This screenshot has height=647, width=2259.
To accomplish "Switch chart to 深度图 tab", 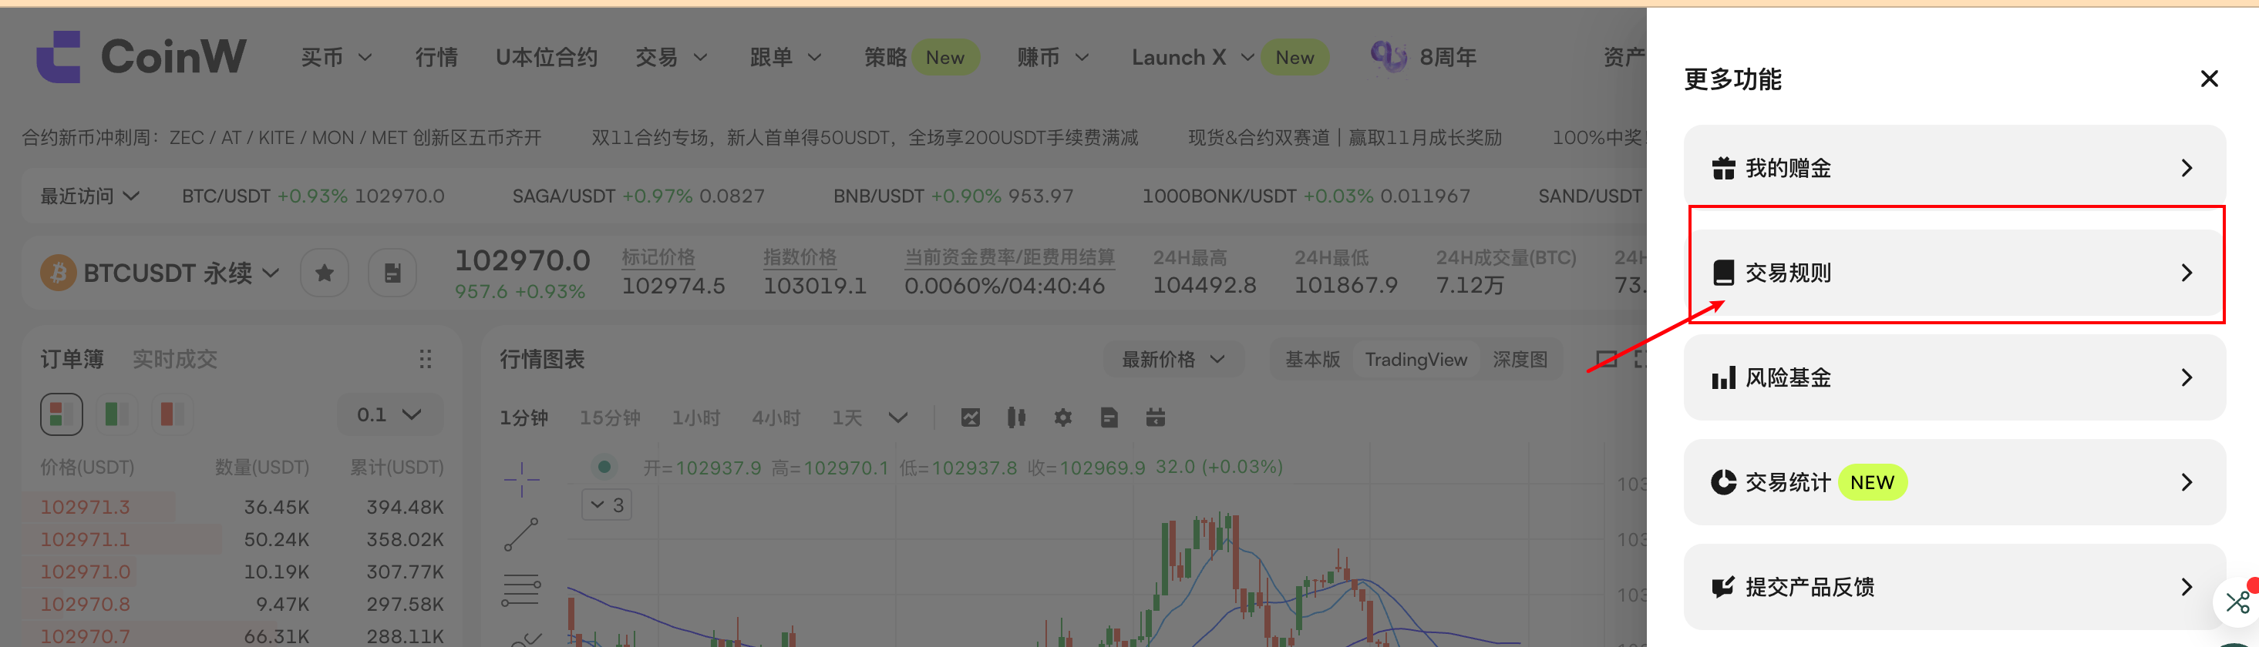I will point(1519,360).
